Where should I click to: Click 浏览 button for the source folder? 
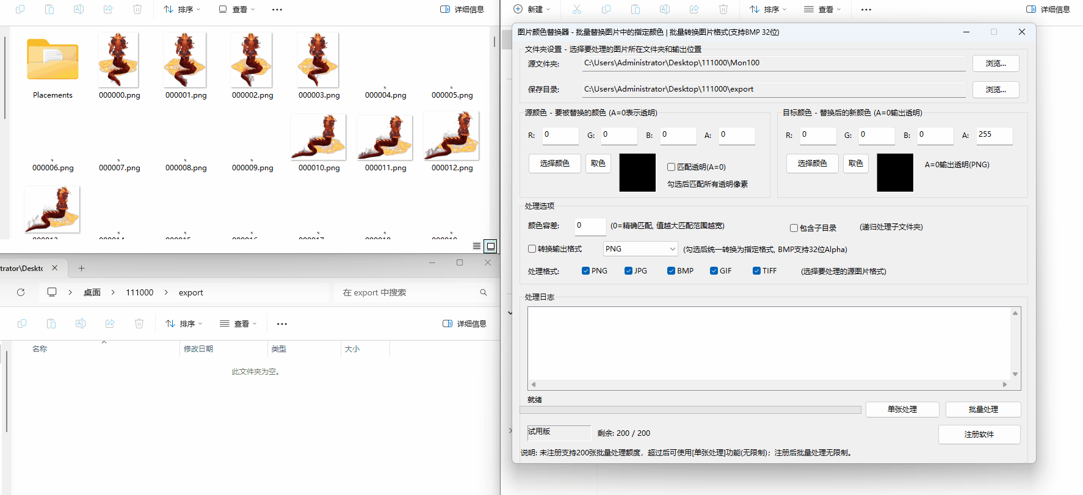[996, 63]
